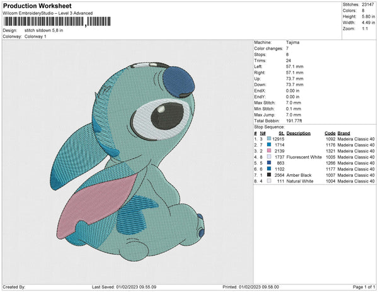
Task: Click the 'Production Worksheet' title
Action: coord(37,6)
